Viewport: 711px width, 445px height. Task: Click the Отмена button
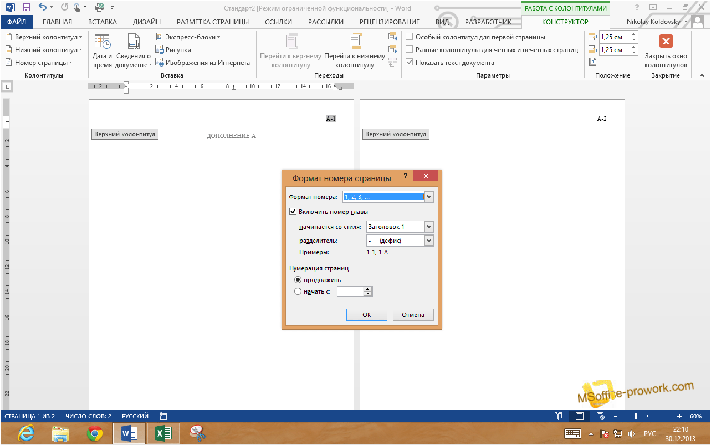click(x=413, y=315)
